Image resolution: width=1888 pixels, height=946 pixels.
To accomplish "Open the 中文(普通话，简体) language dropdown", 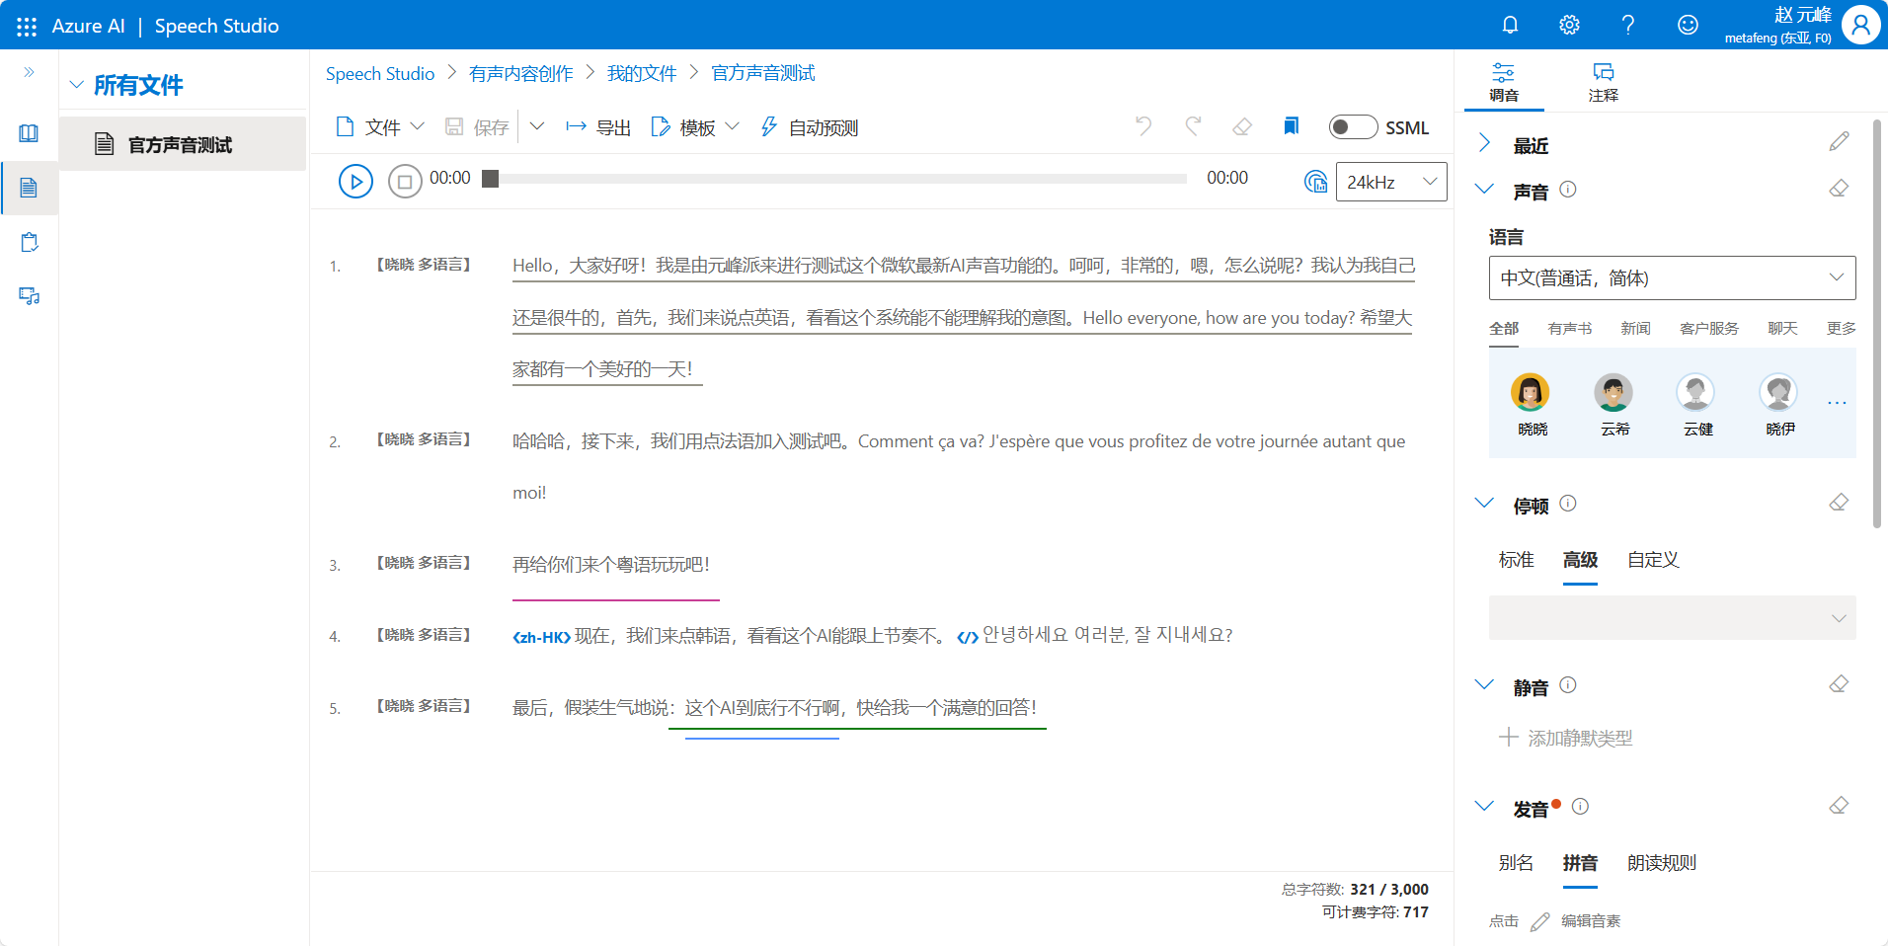I will tap(1672, 278).
